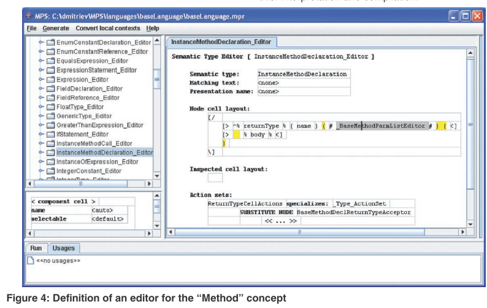Expand the EnumConstantDeclaration_Editor tree node

(41, 42)
